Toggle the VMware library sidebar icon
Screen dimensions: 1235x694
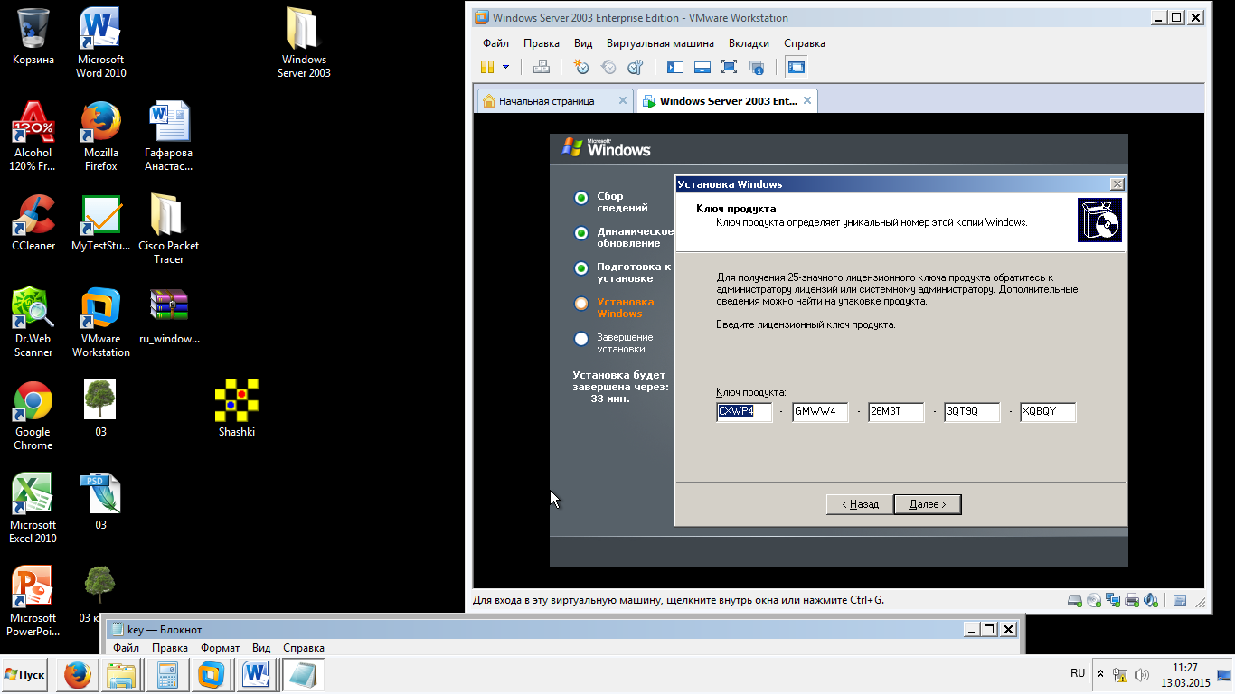coord(674,67)
